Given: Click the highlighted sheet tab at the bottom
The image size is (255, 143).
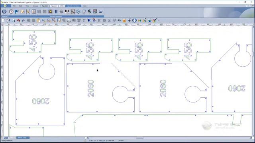Looking at the screenshot, I should click(x=23, y=138).
